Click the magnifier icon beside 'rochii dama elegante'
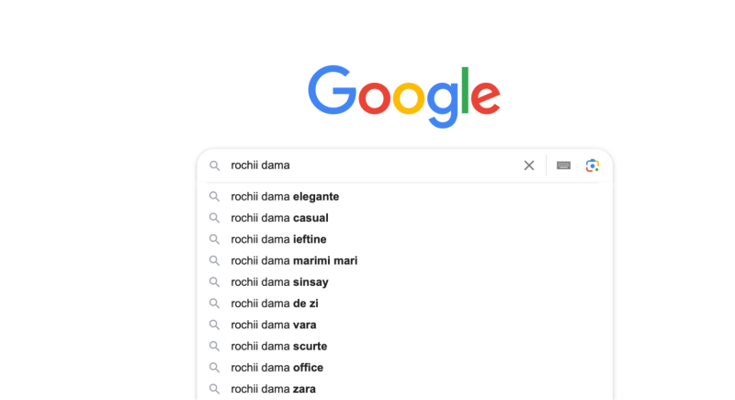The width and height of the screenshot is (735, 400). coord(214,197)
